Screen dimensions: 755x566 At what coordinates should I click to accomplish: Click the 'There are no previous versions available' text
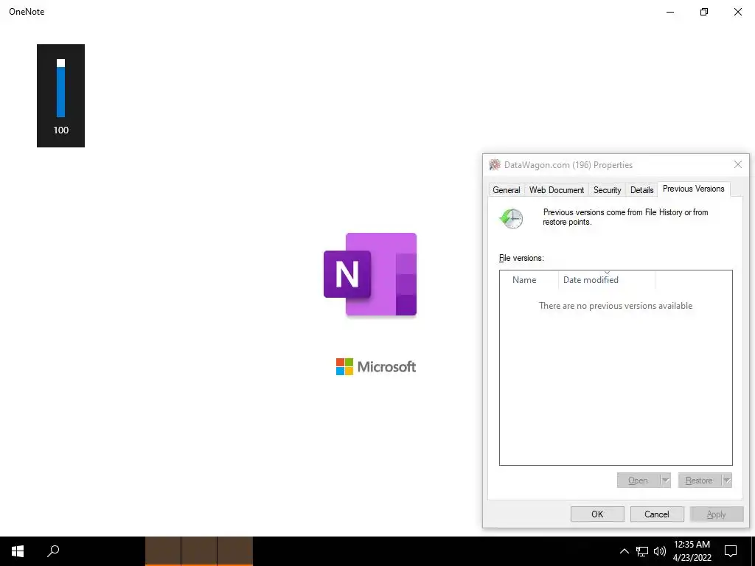616,306
